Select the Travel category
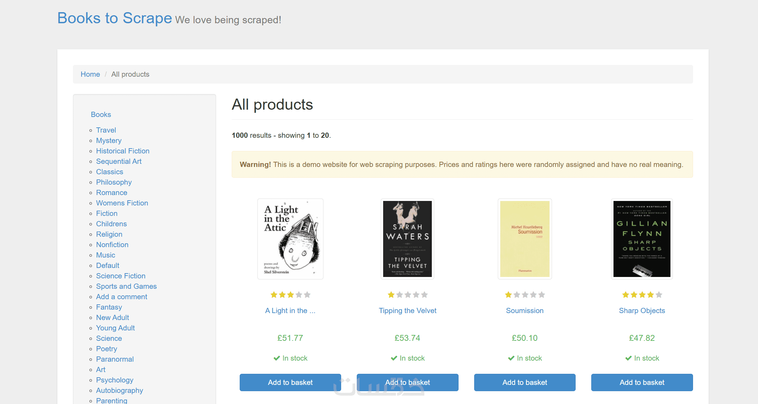Image resolution: width=758 pixels, height=404 pixels. 106,130
